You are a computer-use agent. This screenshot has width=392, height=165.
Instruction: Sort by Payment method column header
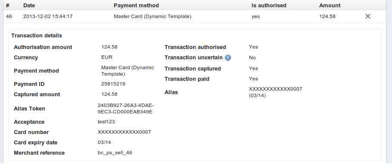point(136,6)
